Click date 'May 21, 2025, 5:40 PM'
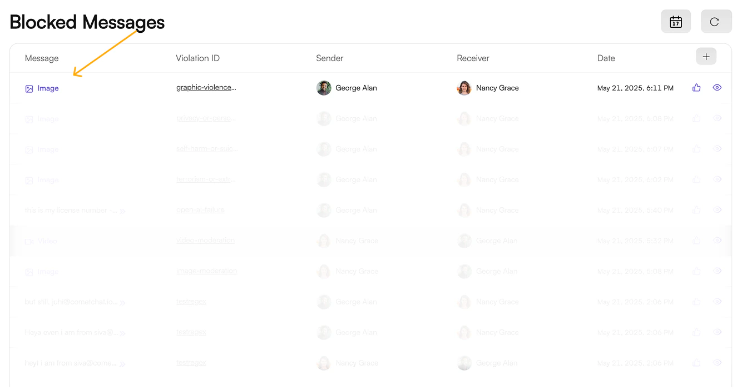The height and width of the screenshot is (390, 742). (635, 211)
